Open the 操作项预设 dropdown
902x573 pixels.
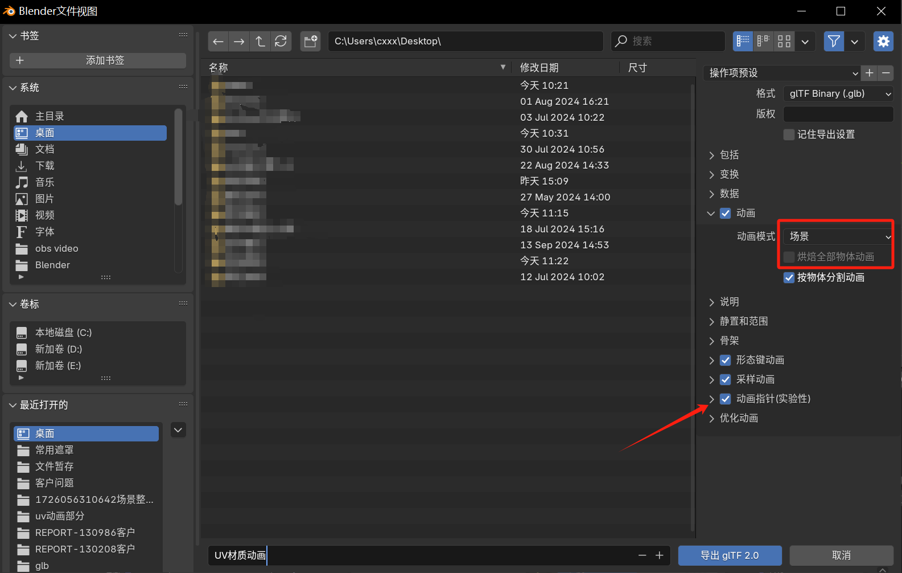782,73
